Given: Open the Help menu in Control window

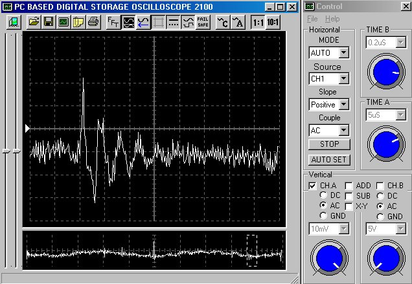Looking at the screenshot, I should point(332,19).
